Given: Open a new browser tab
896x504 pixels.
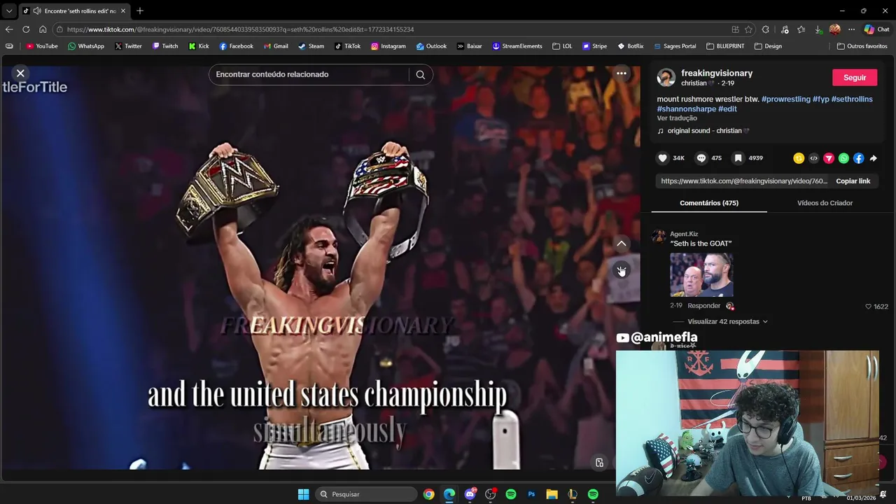Looking at the screenshot, I should [140, 10].
